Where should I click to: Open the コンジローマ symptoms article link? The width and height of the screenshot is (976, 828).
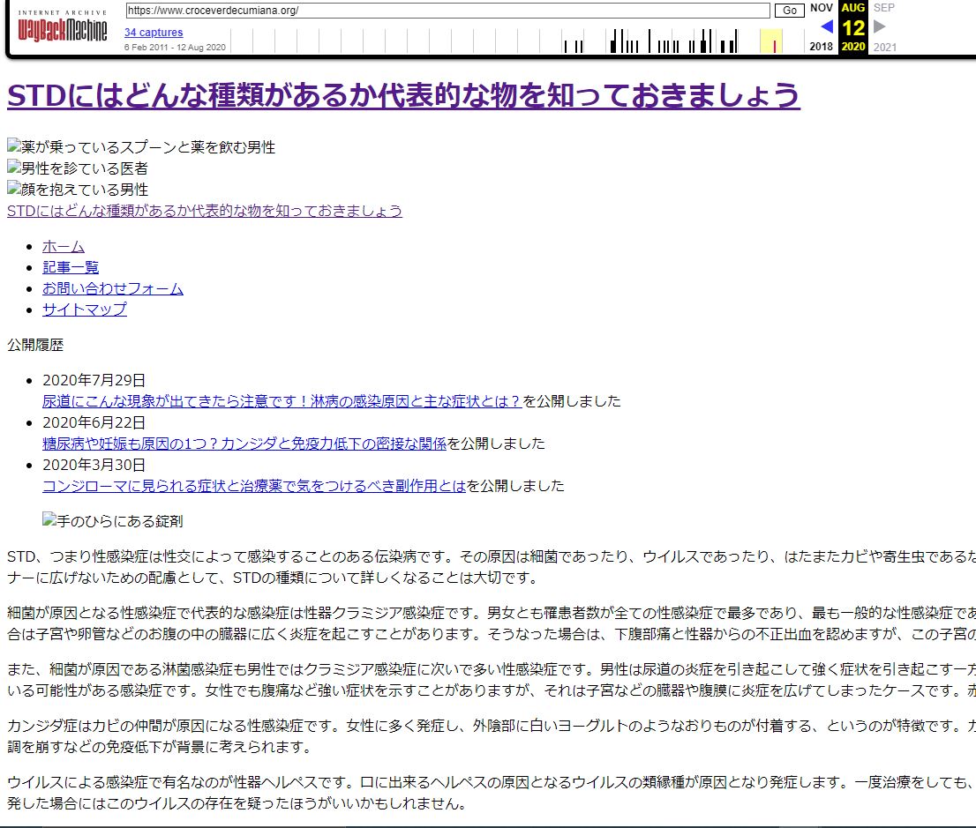[254, 486]
